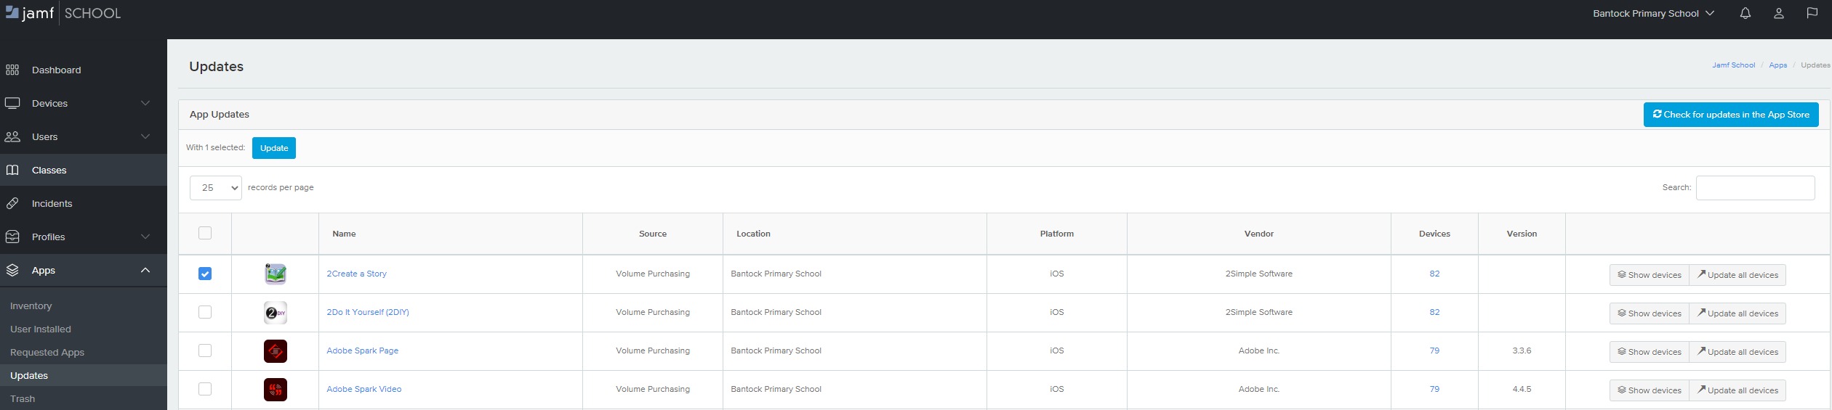Click the Users people icon
The width and height of the screenshot is (1832, 410).
[12, 137]
